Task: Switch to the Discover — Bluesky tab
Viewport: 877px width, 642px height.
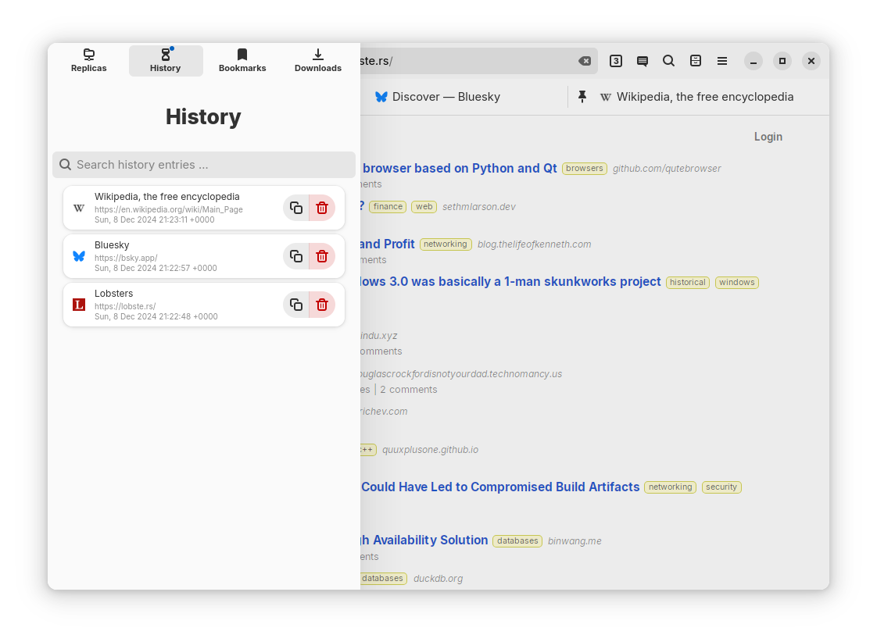Action: [x=438, y=97]
